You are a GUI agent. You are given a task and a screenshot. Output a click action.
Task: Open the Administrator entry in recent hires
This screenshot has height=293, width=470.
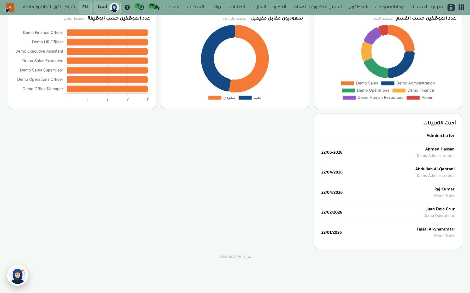pos(388,135)
